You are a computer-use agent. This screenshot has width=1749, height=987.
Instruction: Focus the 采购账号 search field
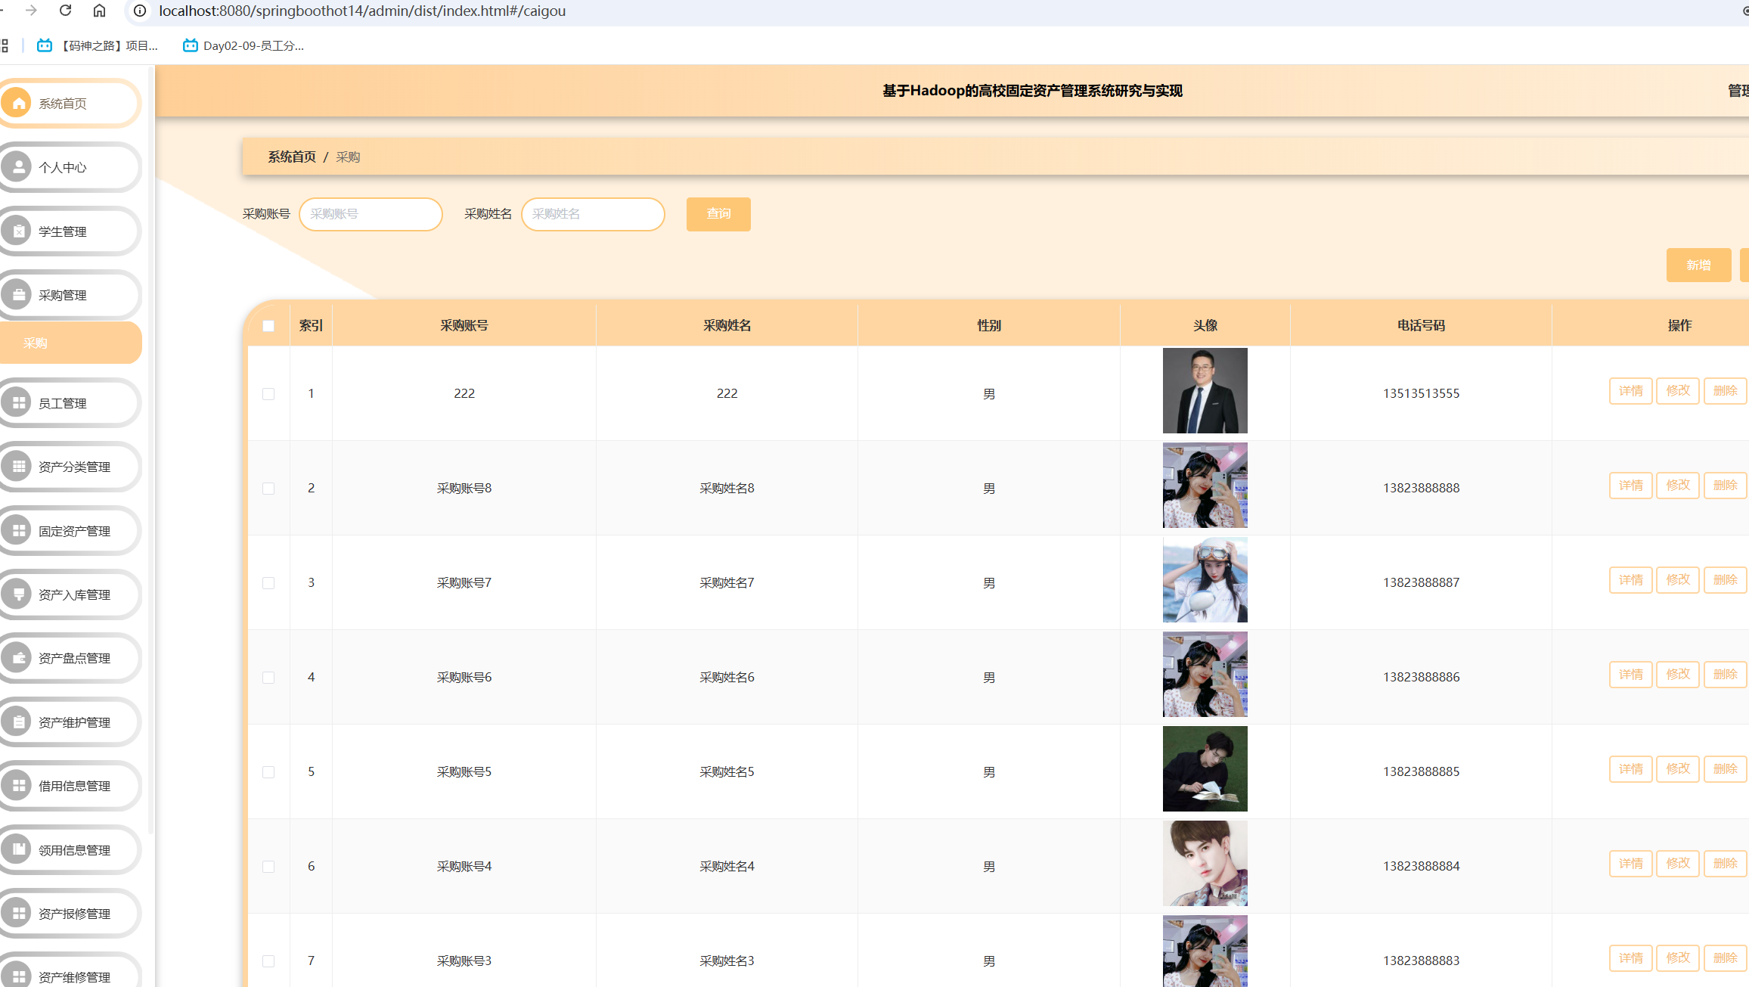[371, 214]
